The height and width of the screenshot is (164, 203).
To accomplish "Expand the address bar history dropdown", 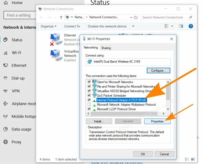I will (131, 17).
